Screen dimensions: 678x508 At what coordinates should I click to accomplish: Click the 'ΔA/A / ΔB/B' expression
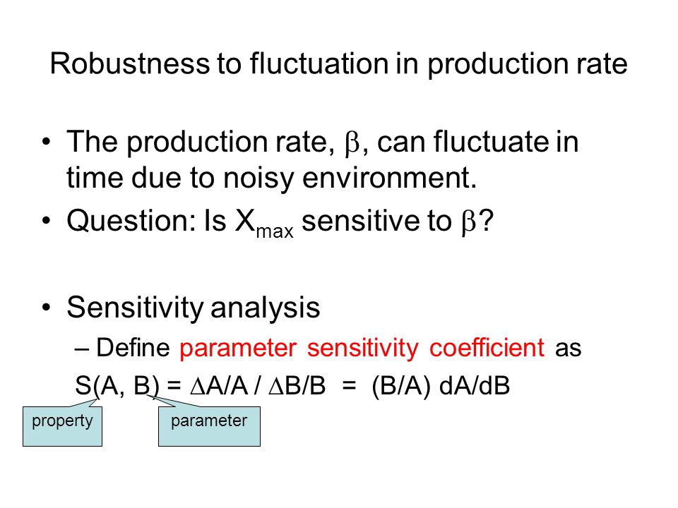[258, 385]
